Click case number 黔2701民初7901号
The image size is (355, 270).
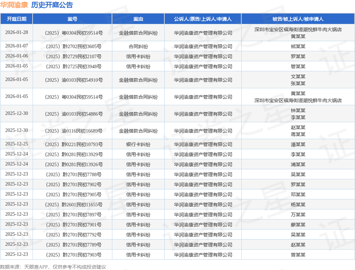(74, 225)
